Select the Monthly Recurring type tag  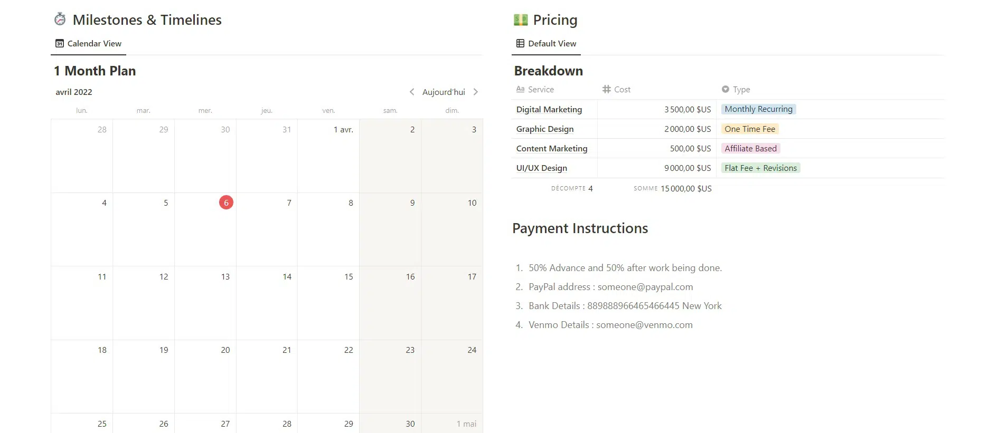pos(758,109)
